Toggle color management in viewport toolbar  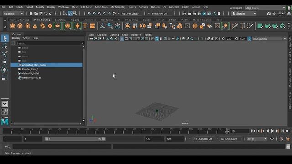(250, 39)
